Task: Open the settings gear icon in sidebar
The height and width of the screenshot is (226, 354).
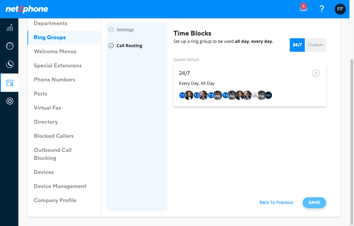Action: coord(9,101)
